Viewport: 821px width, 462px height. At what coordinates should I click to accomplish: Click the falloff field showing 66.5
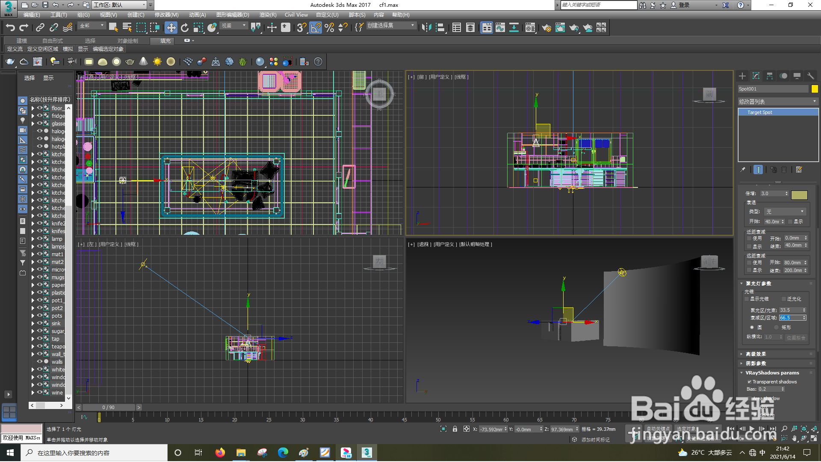point(789,318)
